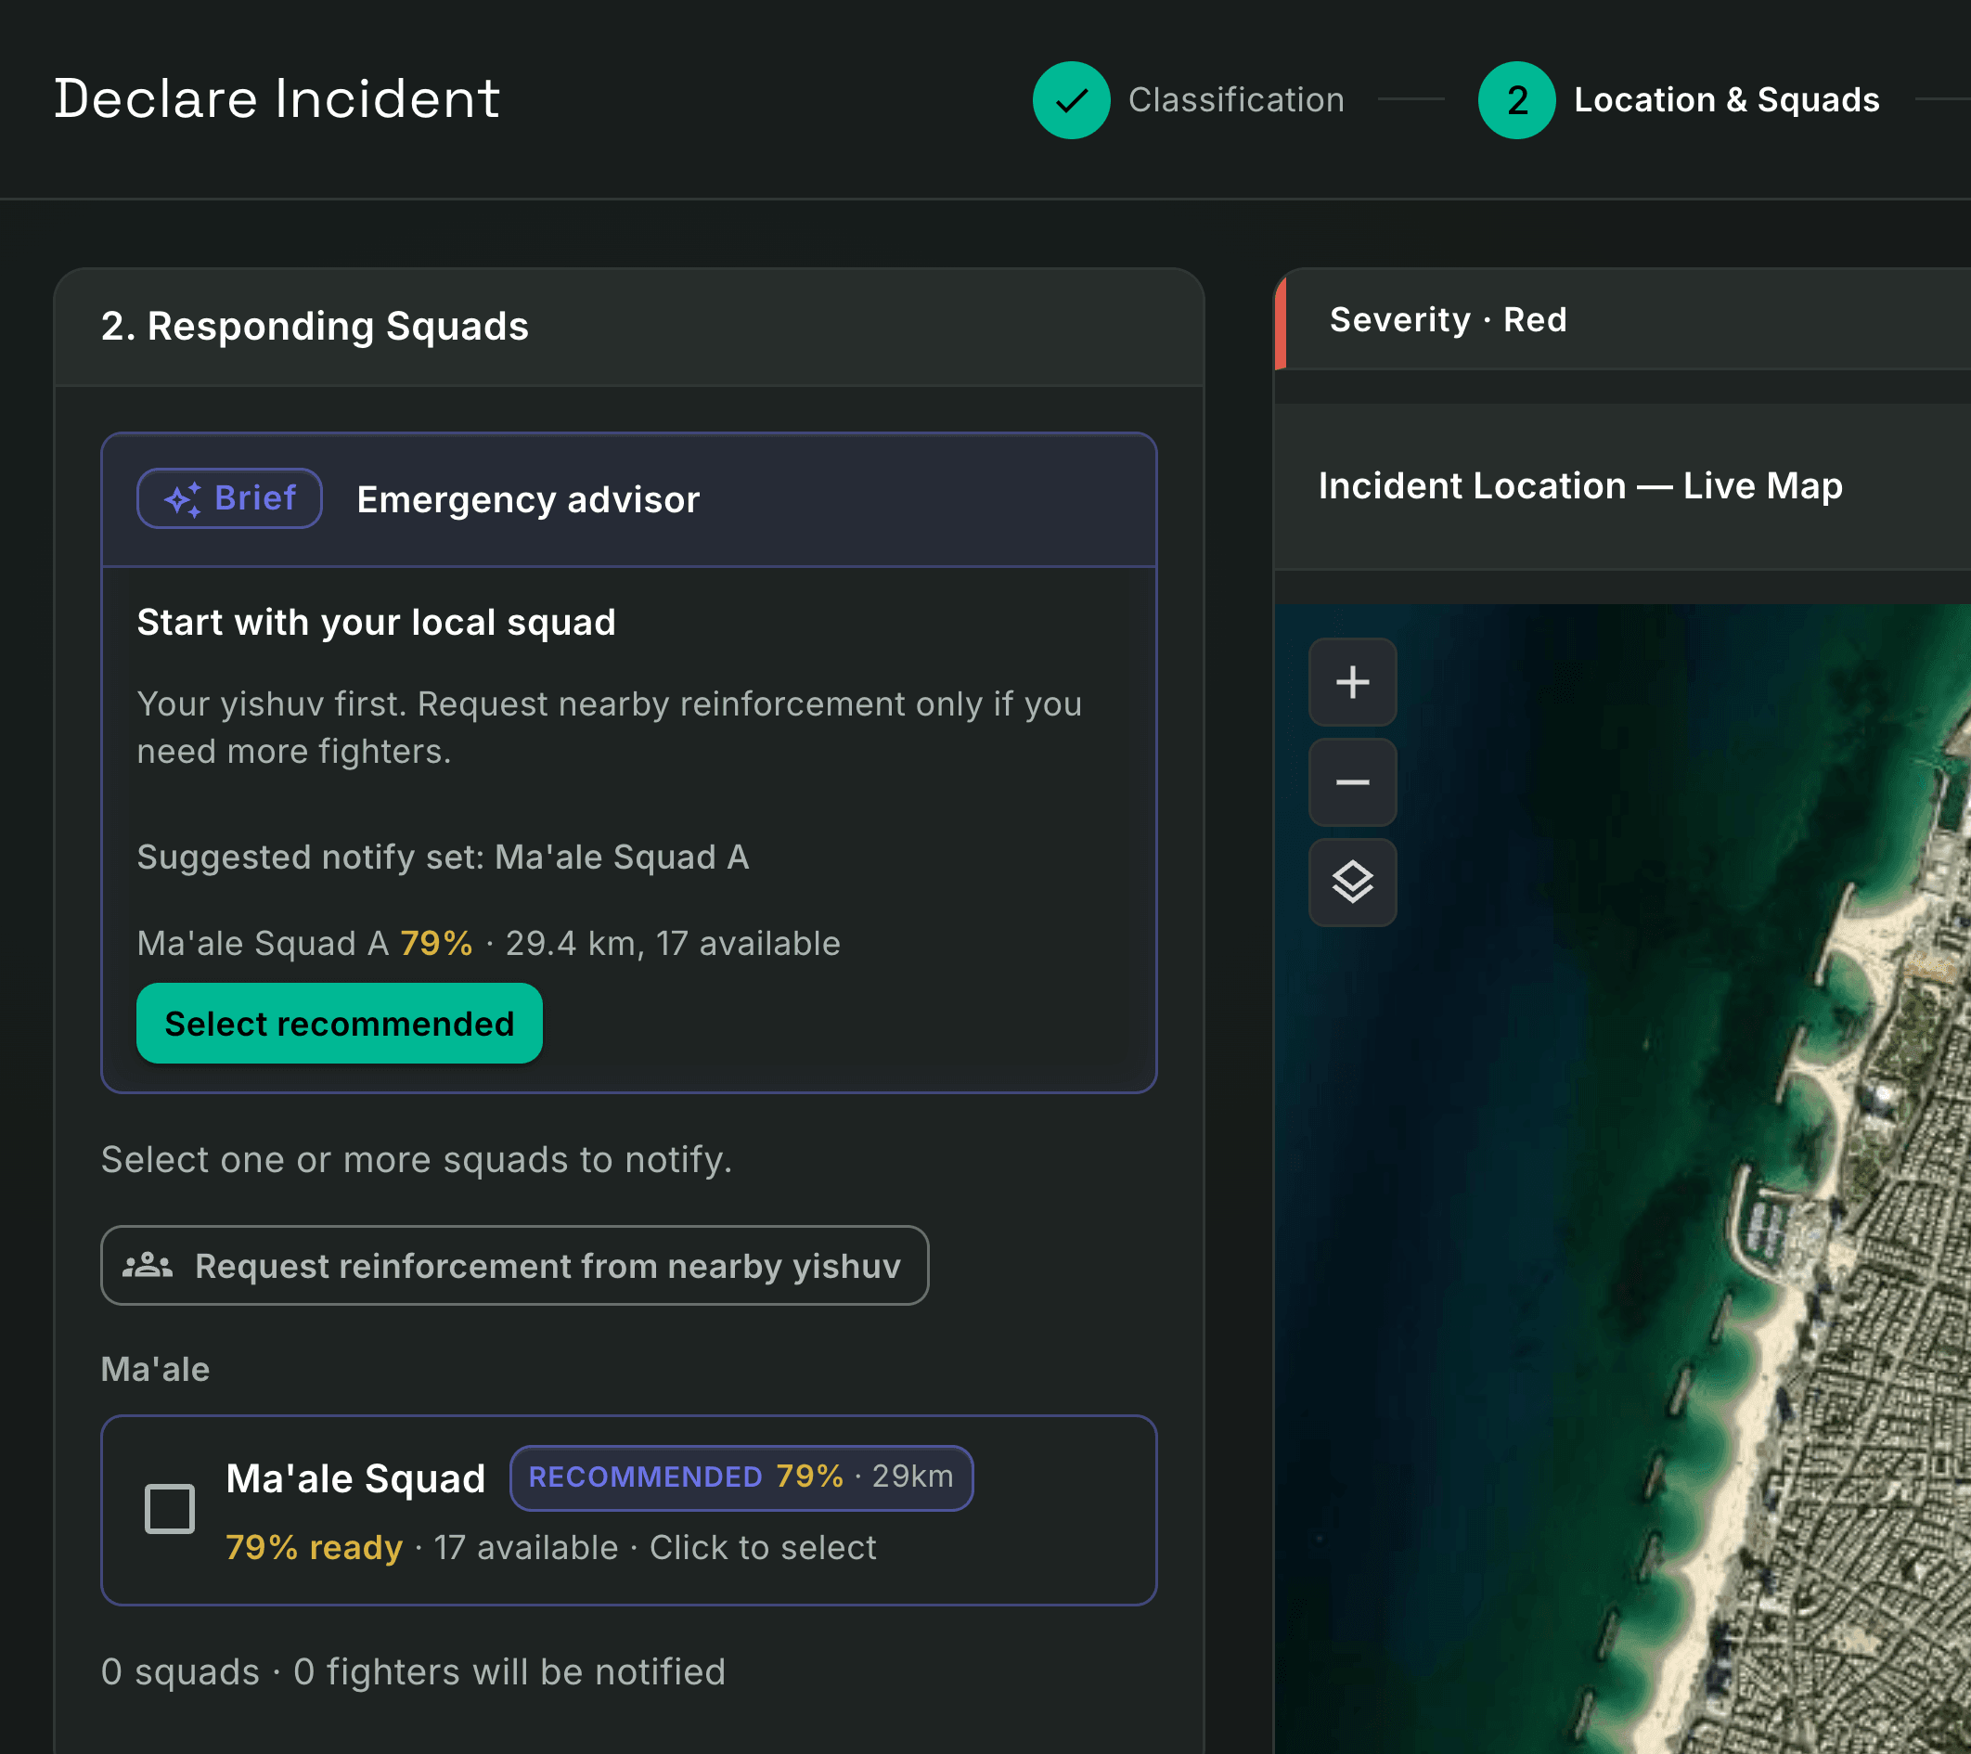Click the Declare Incident title

pos(277,98)
